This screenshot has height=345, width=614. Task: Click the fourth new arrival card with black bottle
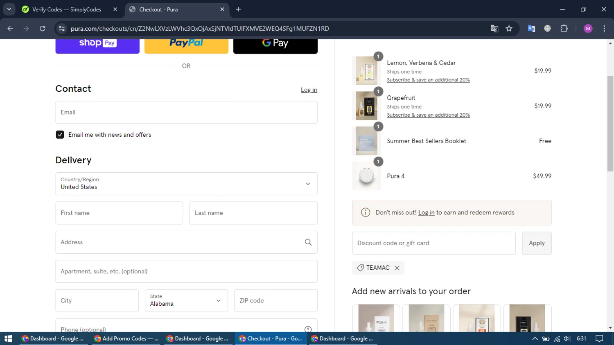(x=527, y=318)
